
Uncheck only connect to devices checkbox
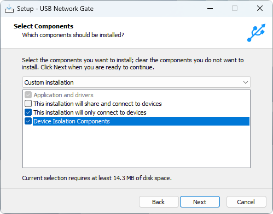28,112
